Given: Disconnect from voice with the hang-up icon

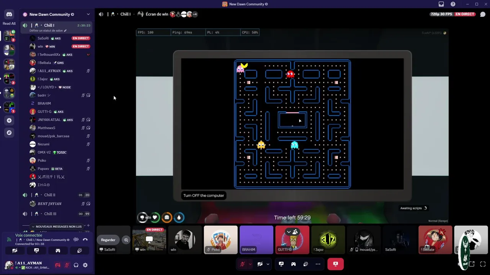Looking at the screenshot, I should click(85, 239).
